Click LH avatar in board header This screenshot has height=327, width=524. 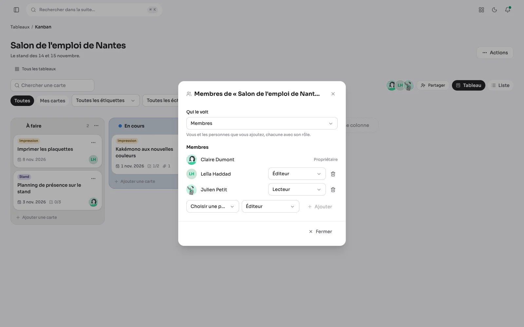pyautogui.click(x=400, y=85)
